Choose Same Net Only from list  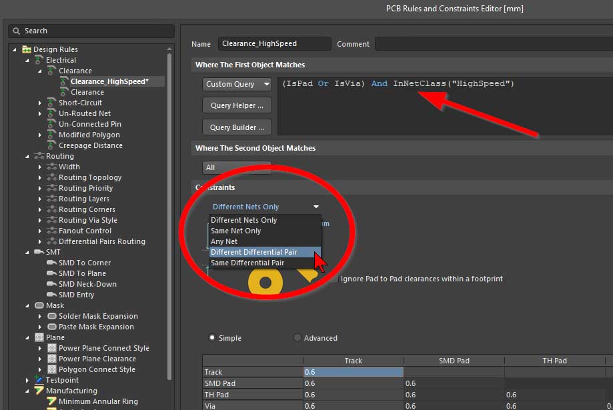pyautogui.click(x=236, y=231)
